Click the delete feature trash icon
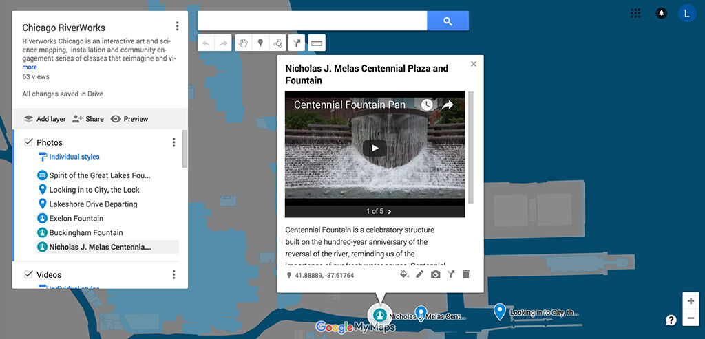 point(466,274)
